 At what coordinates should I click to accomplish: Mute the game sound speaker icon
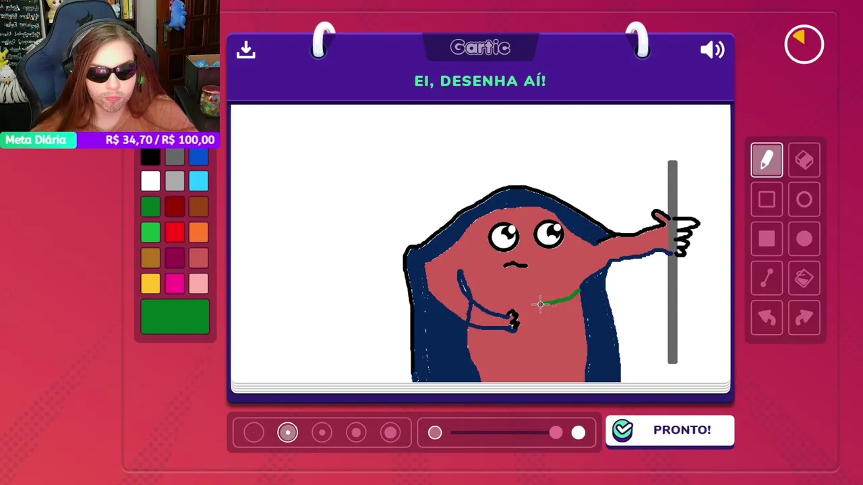(x=712, y=50)
